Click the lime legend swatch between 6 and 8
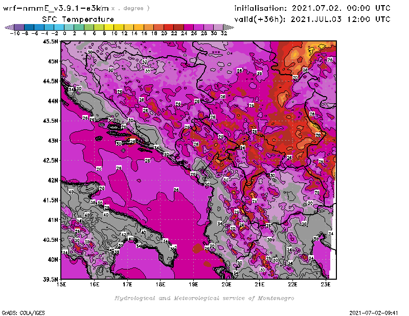 click(99, 27)
